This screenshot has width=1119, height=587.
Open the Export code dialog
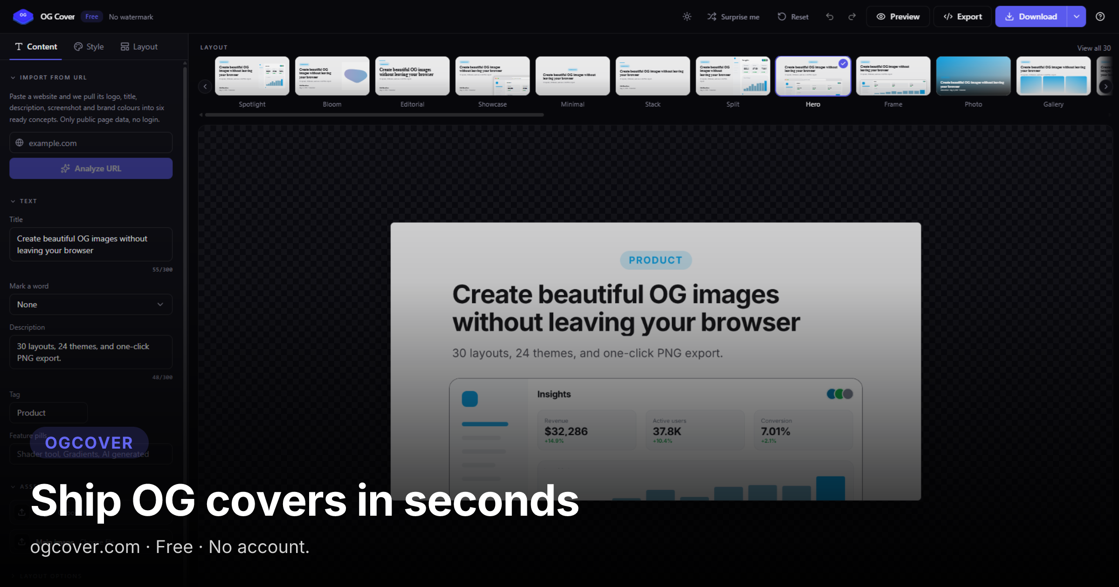(962, 17)
